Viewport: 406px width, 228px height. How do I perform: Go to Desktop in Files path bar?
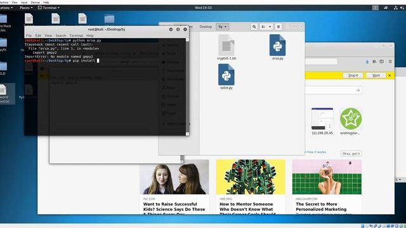206,27
